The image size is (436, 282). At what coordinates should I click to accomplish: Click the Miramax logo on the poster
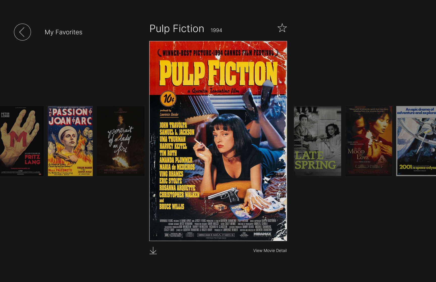coord(262,234)
